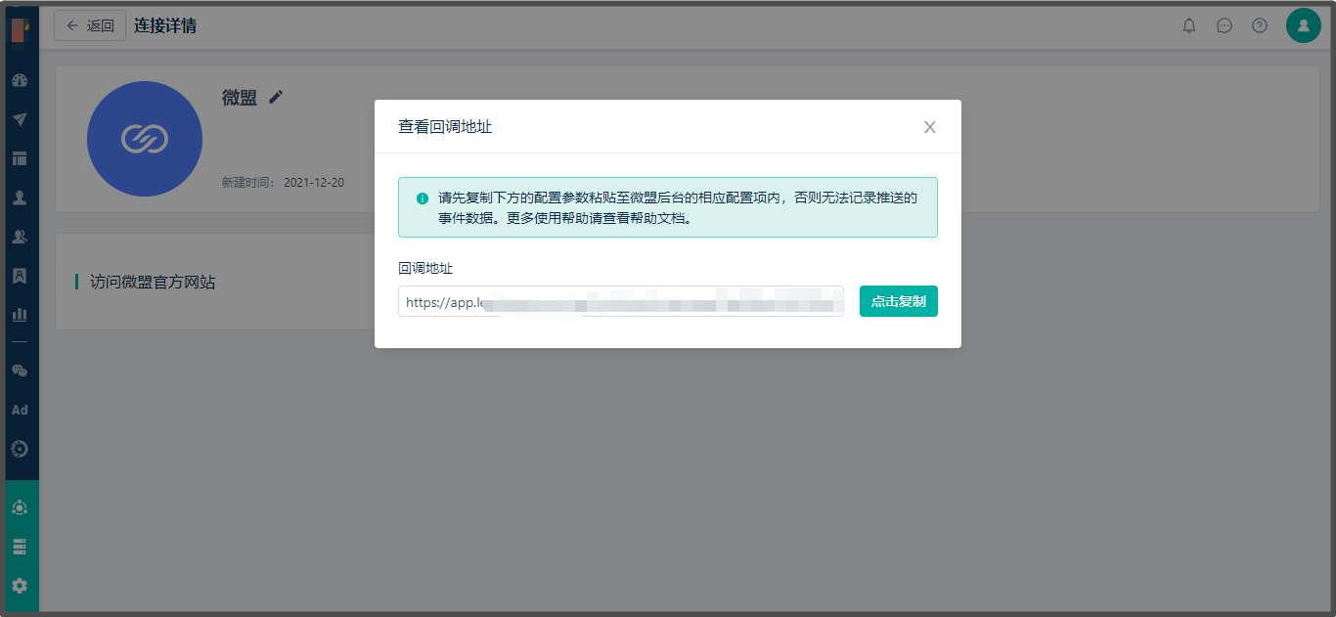Click the 新建时间 2021-12-20 text
Viewport: 1336px width, 617px height.
283,183
